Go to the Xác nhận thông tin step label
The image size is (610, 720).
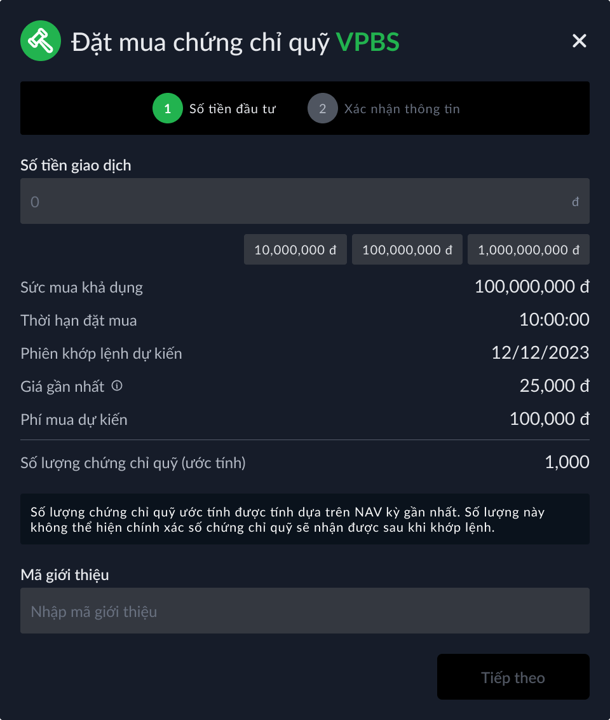402,109
